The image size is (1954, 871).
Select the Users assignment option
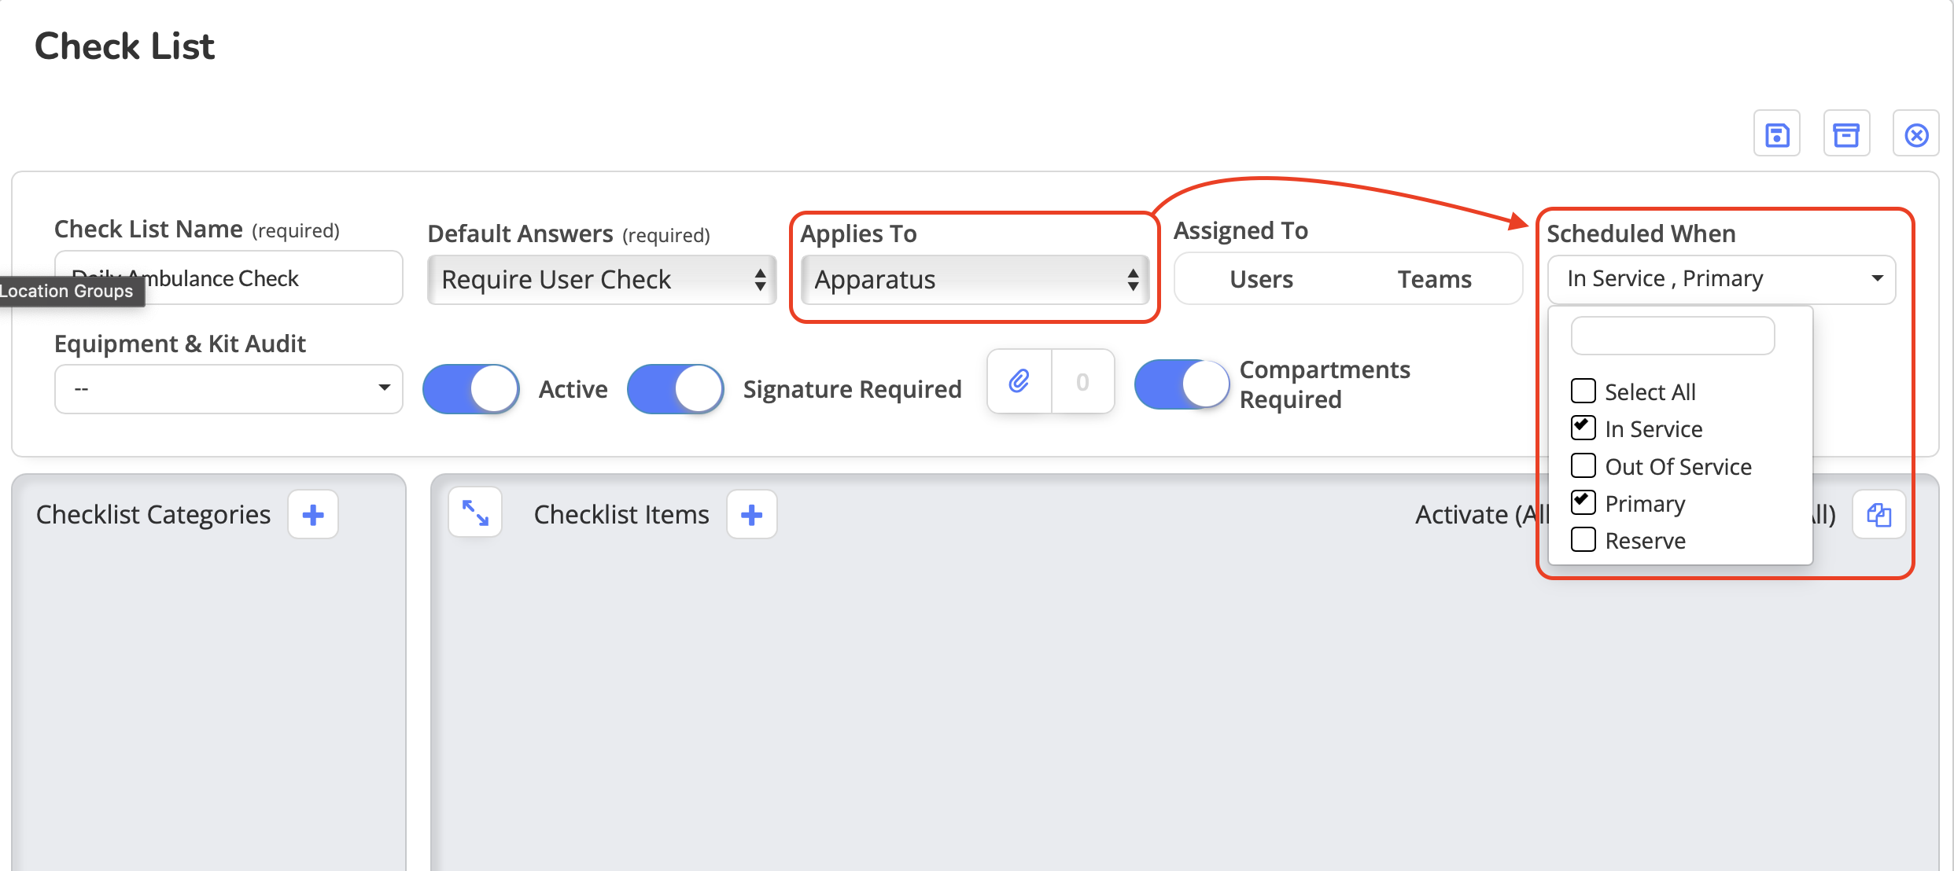(x=1261, y=279)
